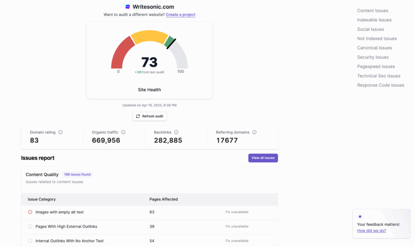Click red warning icon for empty alt text
415x247 pixels.
(x=30, y=212)
